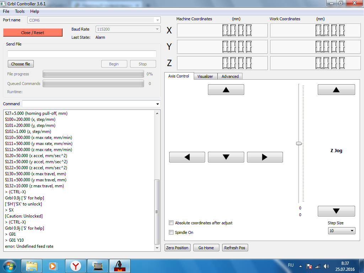Click 'error: Undefined feed rate' line
This screenshot has height=273, width=364.
click(x=29, y=246)
